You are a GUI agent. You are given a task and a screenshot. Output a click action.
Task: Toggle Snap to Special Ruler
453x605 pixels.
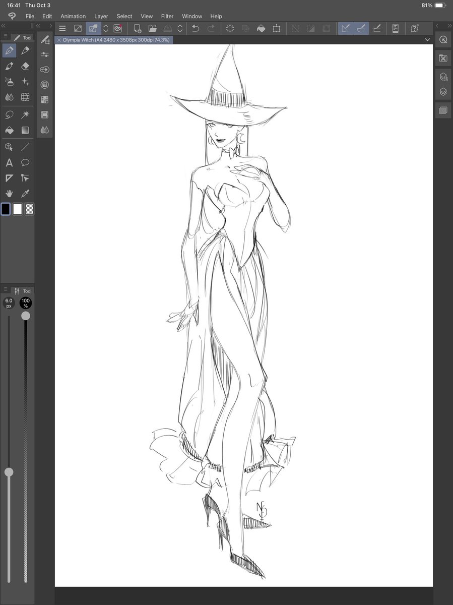[361, 28]
